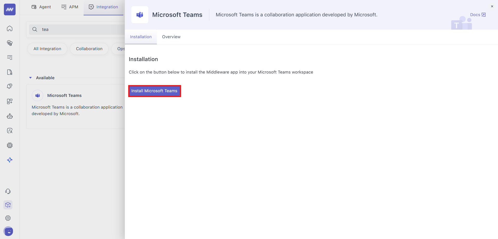This screenshot has width=498, height=239.
Task: Collapse the Available integrations section
Action: coord(30,78)
